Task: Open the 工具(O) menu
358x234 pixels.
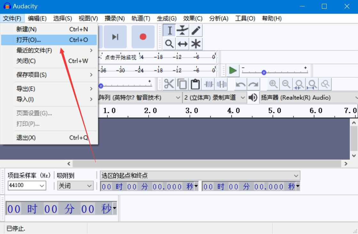Action: point(245,18)
